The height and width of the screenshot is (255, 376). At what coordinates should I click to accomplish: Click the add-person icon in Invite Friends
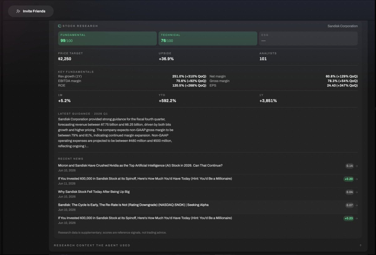18,11
